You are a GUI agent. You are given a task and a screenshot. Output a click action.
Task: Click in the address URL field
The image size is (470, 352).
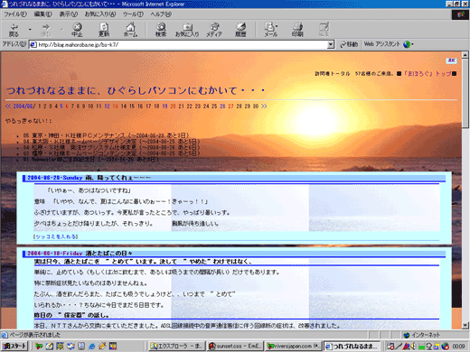pos(183,44)
